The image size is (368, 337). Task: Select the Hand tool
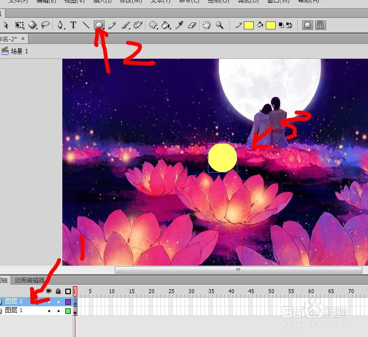(x=206, y=25)
